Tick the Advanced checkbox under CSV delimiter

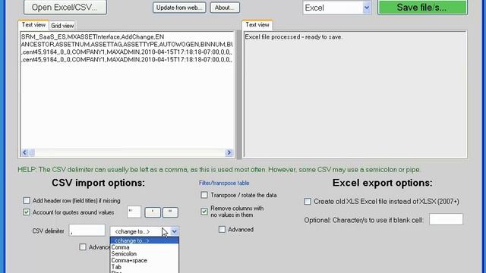point(83,247)
